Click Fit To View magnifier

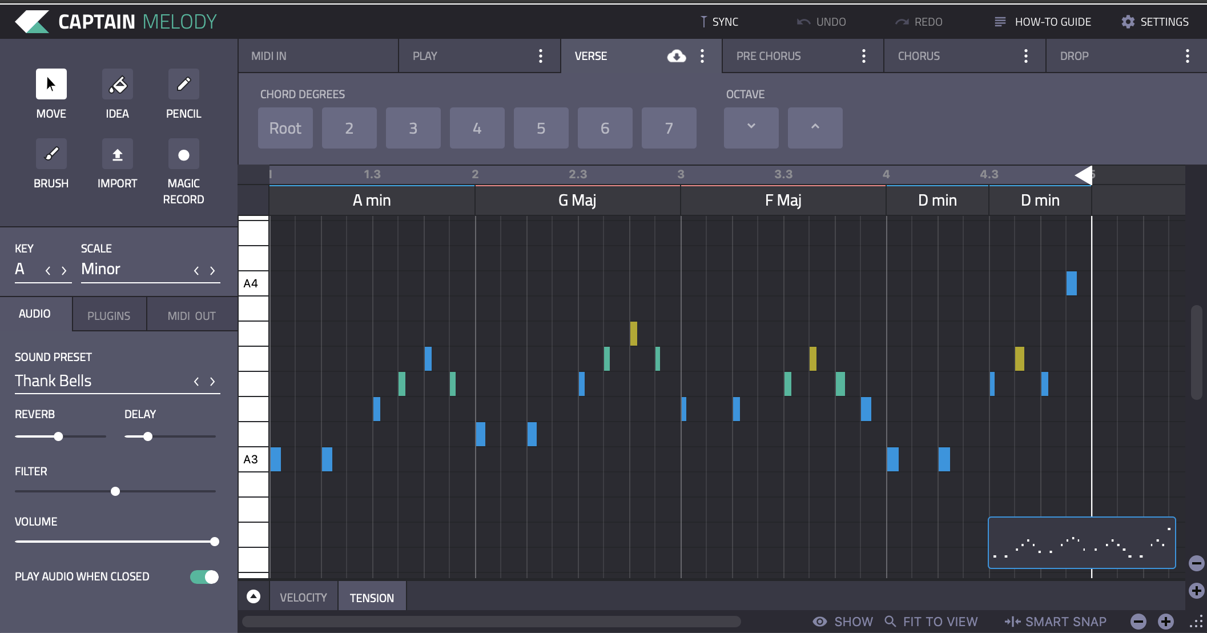(890, 621)
